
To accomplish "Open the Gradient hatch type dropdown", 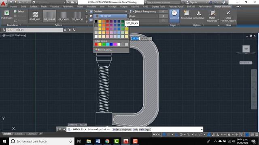I will pyautogui.click(x=110, y=12).
